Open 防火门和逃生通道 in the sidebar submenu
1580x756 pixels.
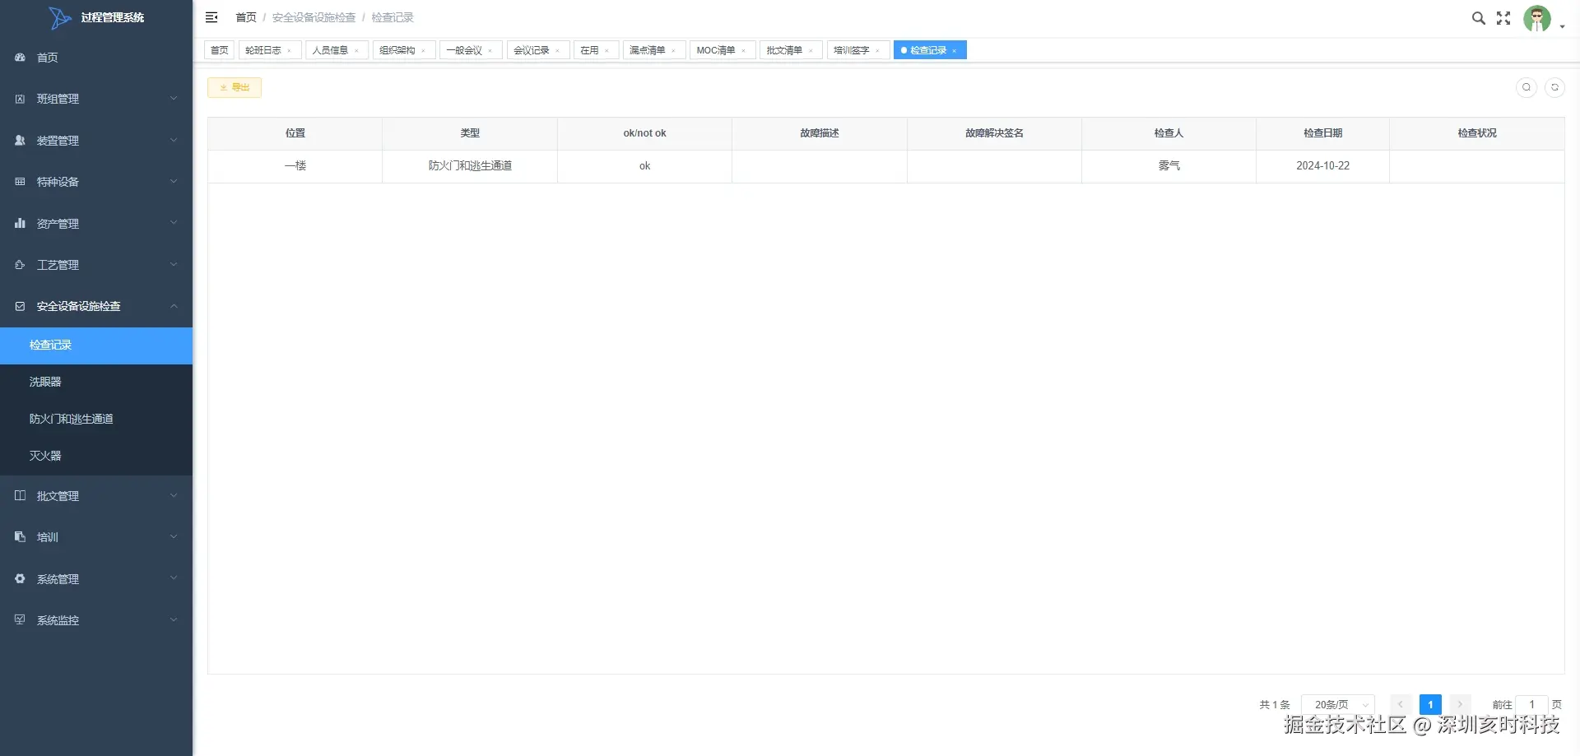[x=96, y=420]
